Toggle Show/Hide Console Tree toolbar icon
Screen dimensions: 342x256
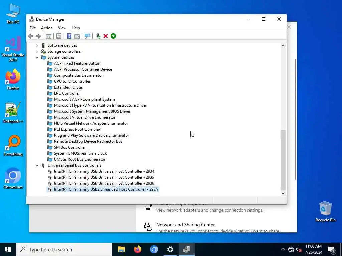49,36
